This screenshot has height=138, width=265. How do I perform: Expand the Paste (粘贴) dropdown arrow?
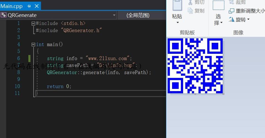177,23
